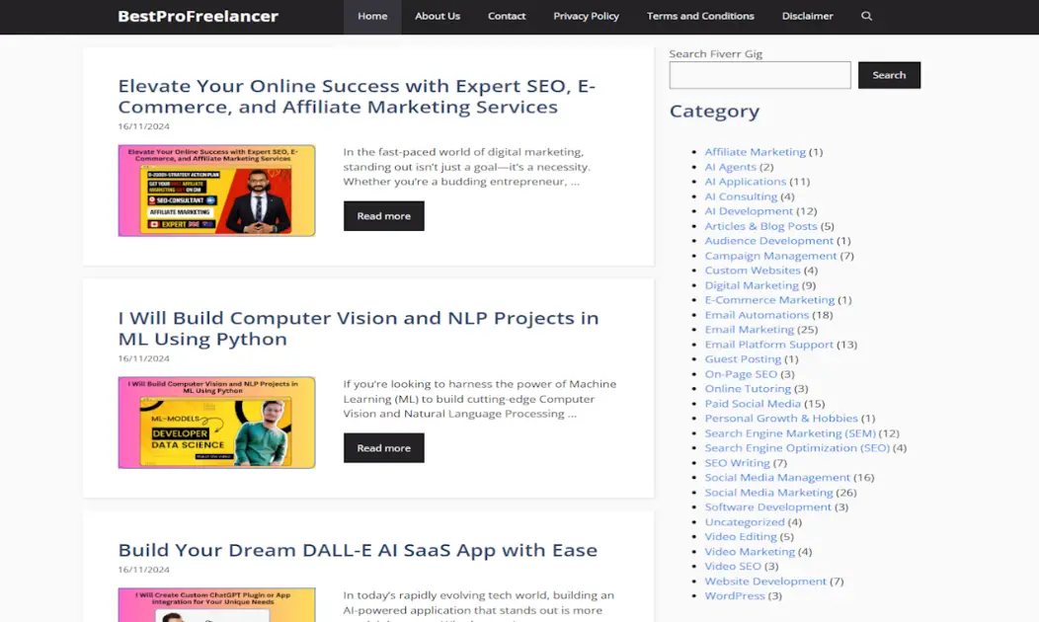The image size is (1039, 622).
Task: Open the Disclaimer page
Action: [807, 16]
